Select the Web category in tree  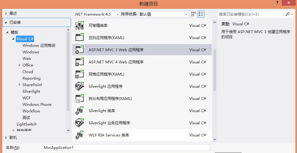pyautogui.click(x=27, y=58)
